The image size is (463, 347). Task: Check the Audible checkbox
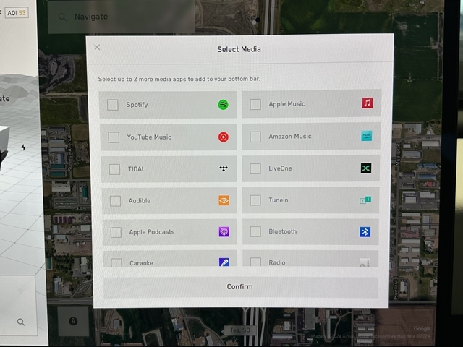pos(115,201)
